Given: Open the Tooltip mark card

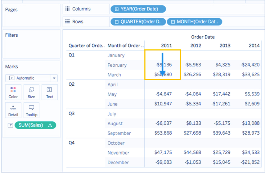Looking at the screenshot, I should [31, 110].
